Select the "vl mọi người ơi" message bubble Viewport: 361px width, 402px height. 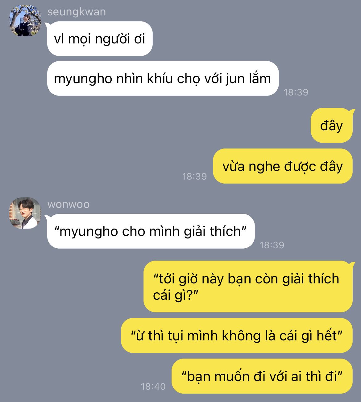tap(99, 39)
